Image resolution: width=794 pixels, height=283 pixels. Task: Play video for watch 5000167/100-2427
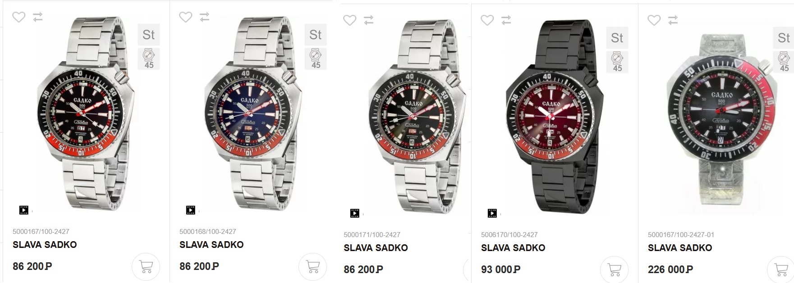click(x=24, y=210)
